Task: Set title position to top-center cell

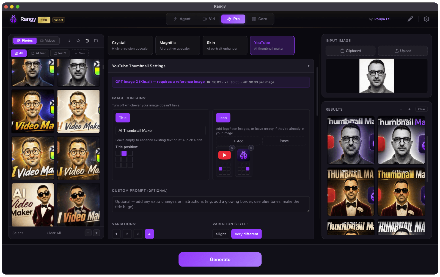Action: click(124, 153)
